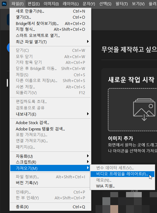This screenshot has height=213, width=157.
Task: Select Bridge에서 찾아보기(B)... entry
Action: 50,23
